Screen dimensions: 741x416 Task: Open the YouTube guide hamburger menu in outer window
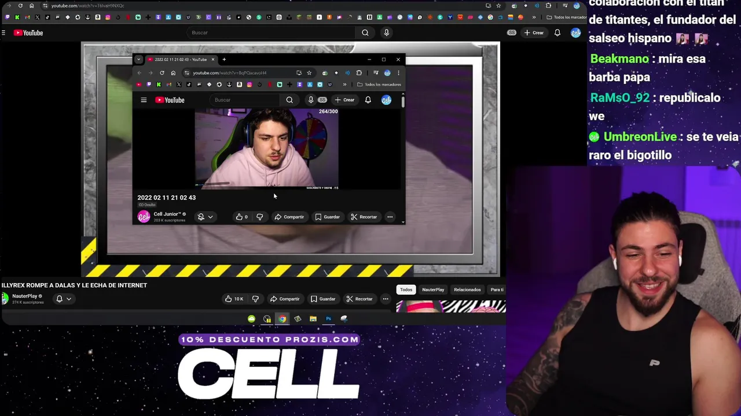(x=3, y=33)
